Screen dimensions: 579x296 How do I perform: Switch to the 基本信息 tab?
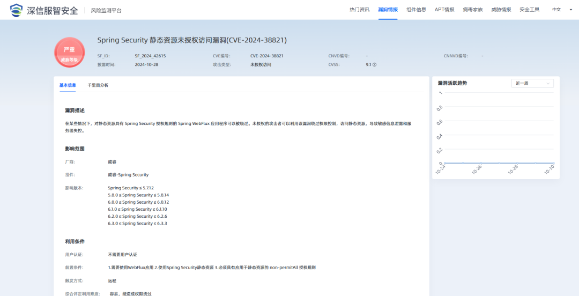pos(68,85)
